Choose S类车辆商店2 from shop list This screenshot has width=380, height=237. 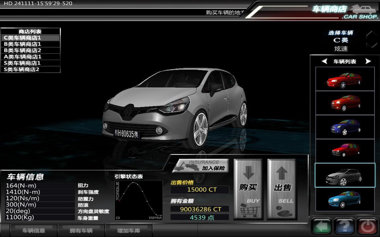pos(31,69)
